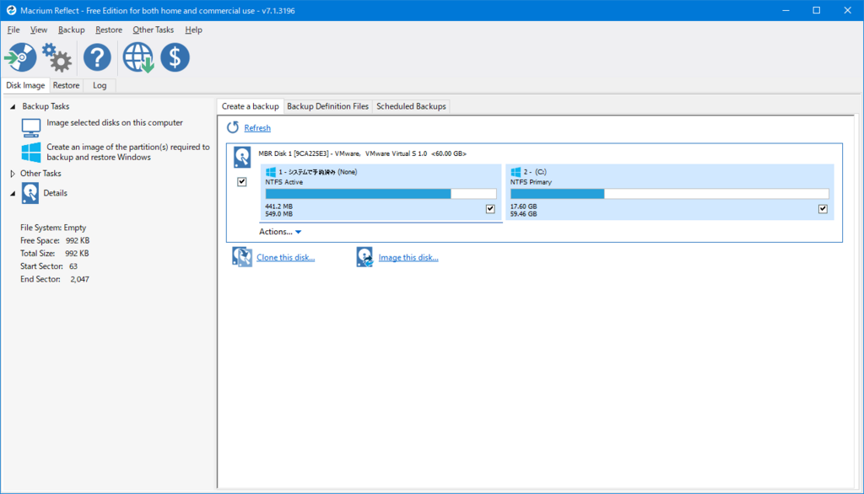
Task: Open the File menu
Action: 13,30
